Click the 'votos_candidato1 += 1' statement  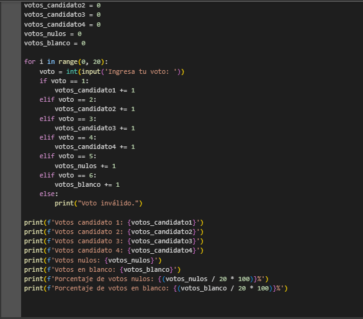95,91
